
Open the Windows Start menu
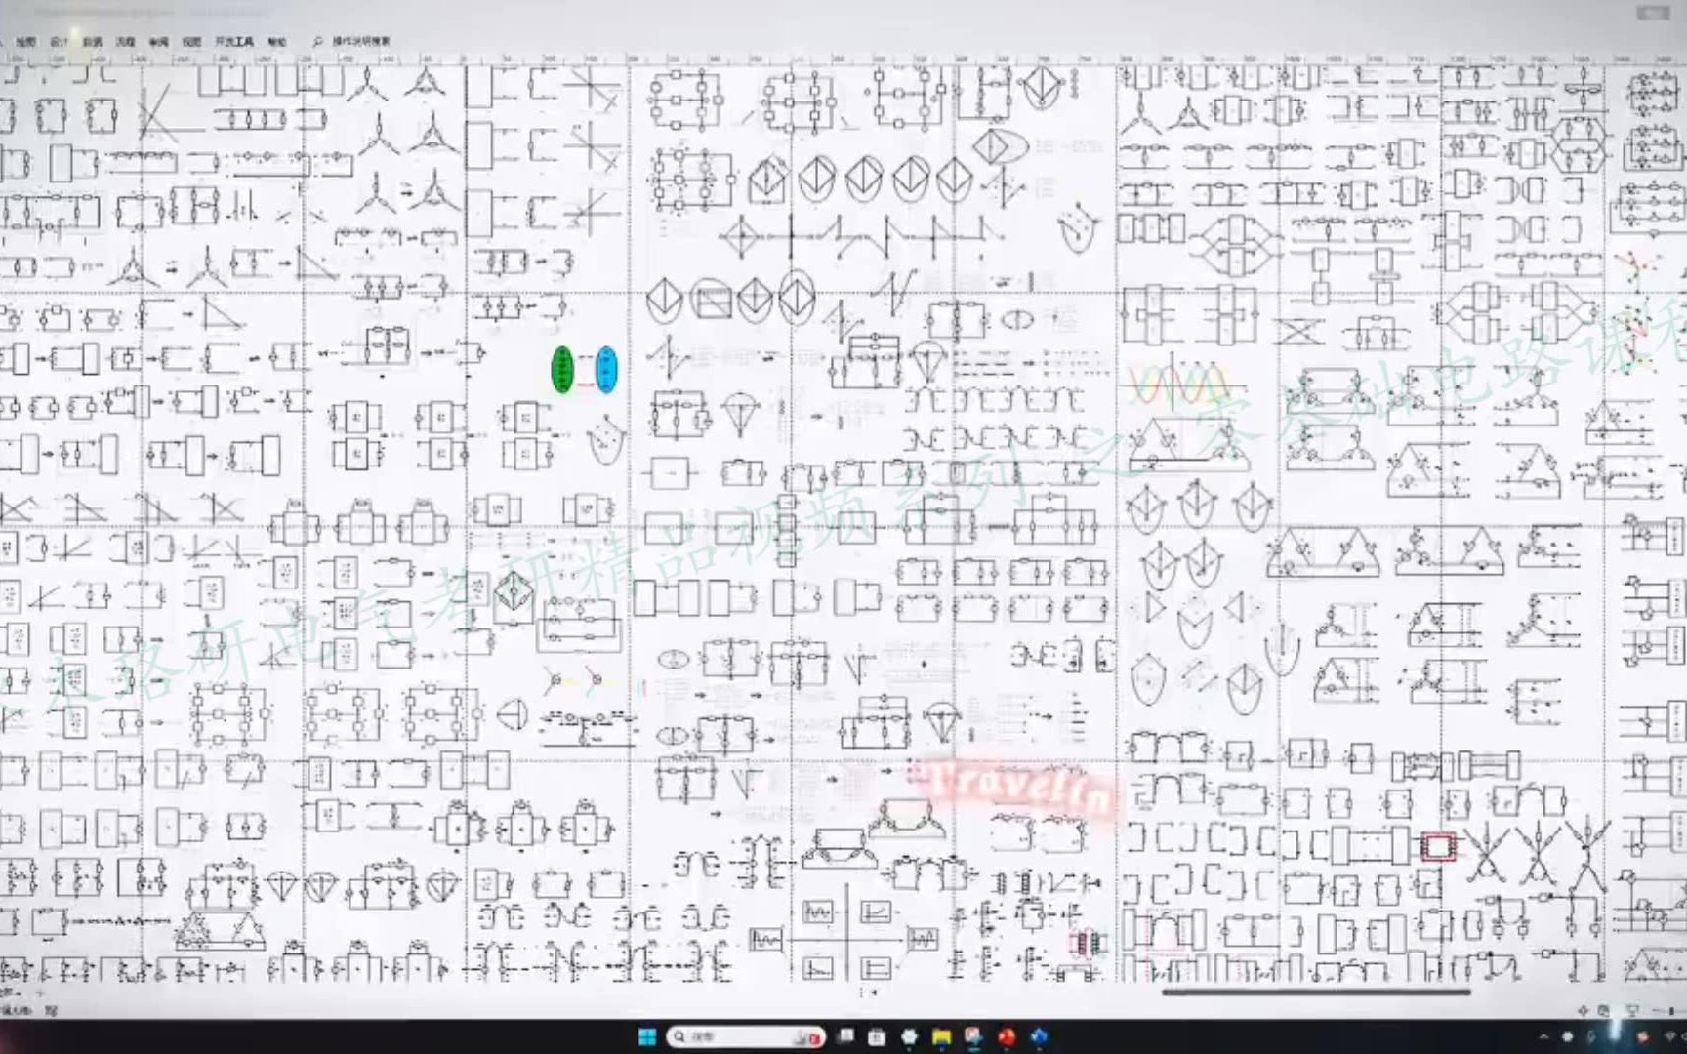click(x=647, y=1036)
